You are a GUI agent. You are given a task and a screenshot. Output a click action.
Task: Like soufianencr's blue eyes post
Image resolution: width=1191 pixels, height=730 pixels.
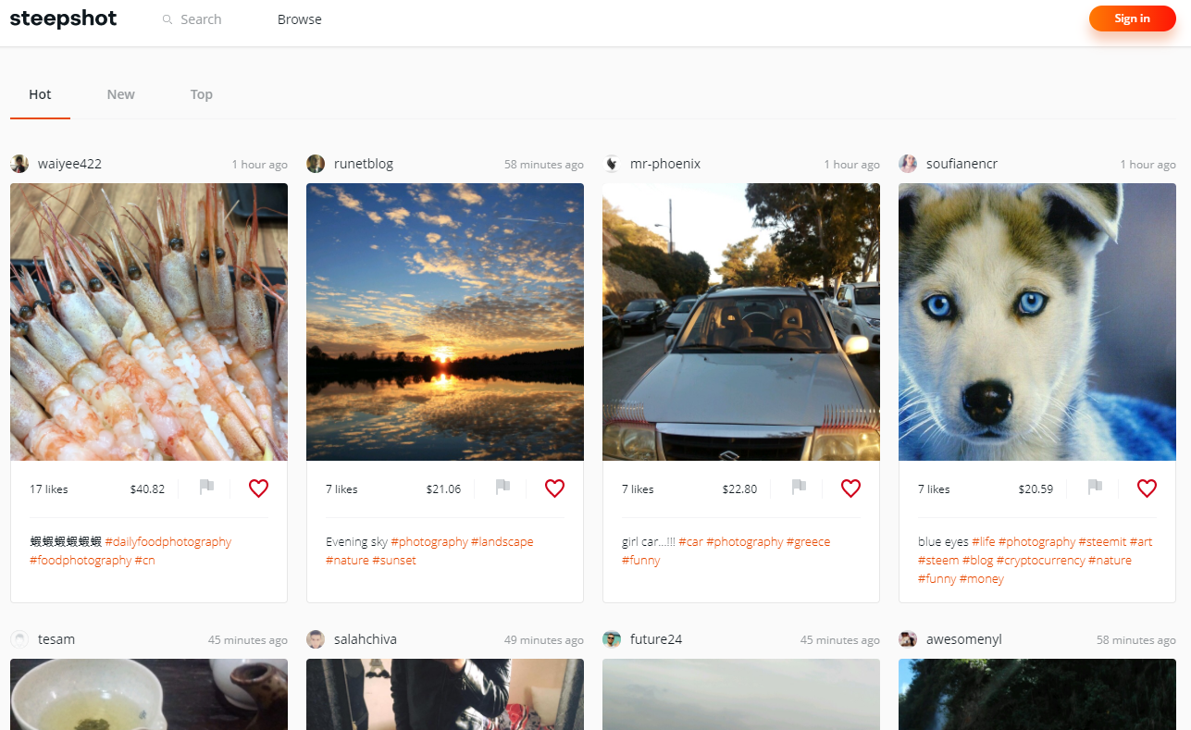coord(1147,489)
